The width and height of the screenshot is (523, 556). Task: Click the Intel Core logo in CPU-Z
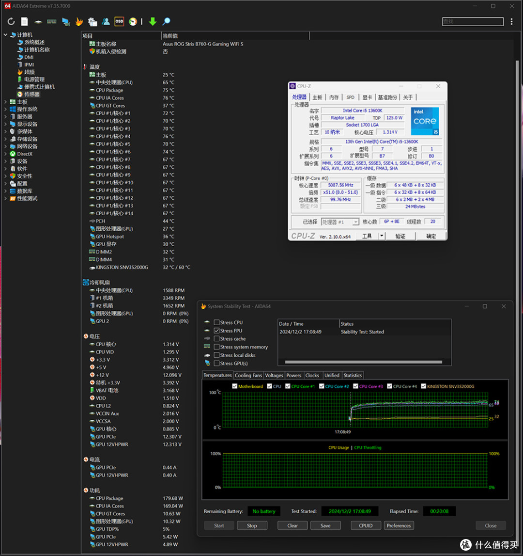425,121
